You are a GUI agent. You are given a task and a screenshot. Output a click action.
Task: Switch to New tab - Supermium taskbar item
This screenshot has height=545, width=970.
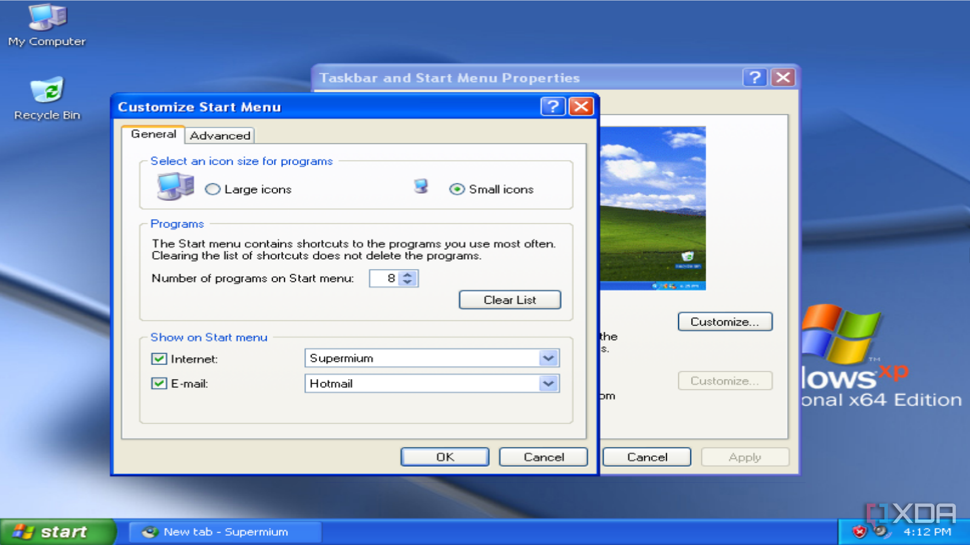point(226,532)
